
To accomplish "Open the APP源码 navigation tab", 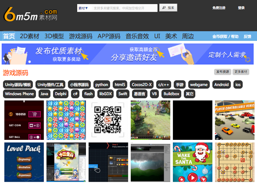I will click(109, 36).
